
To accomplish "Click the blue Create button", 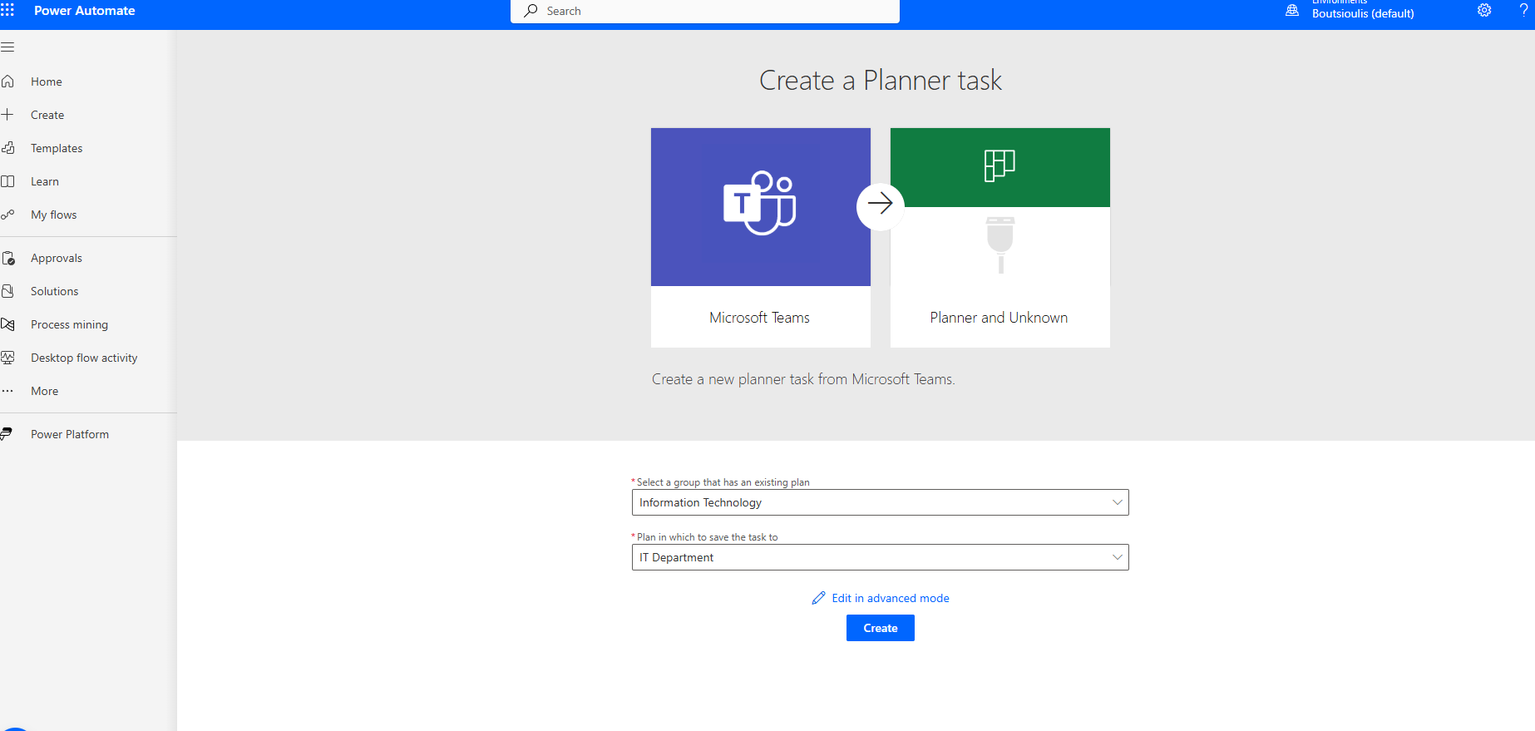I will (881, 628).
